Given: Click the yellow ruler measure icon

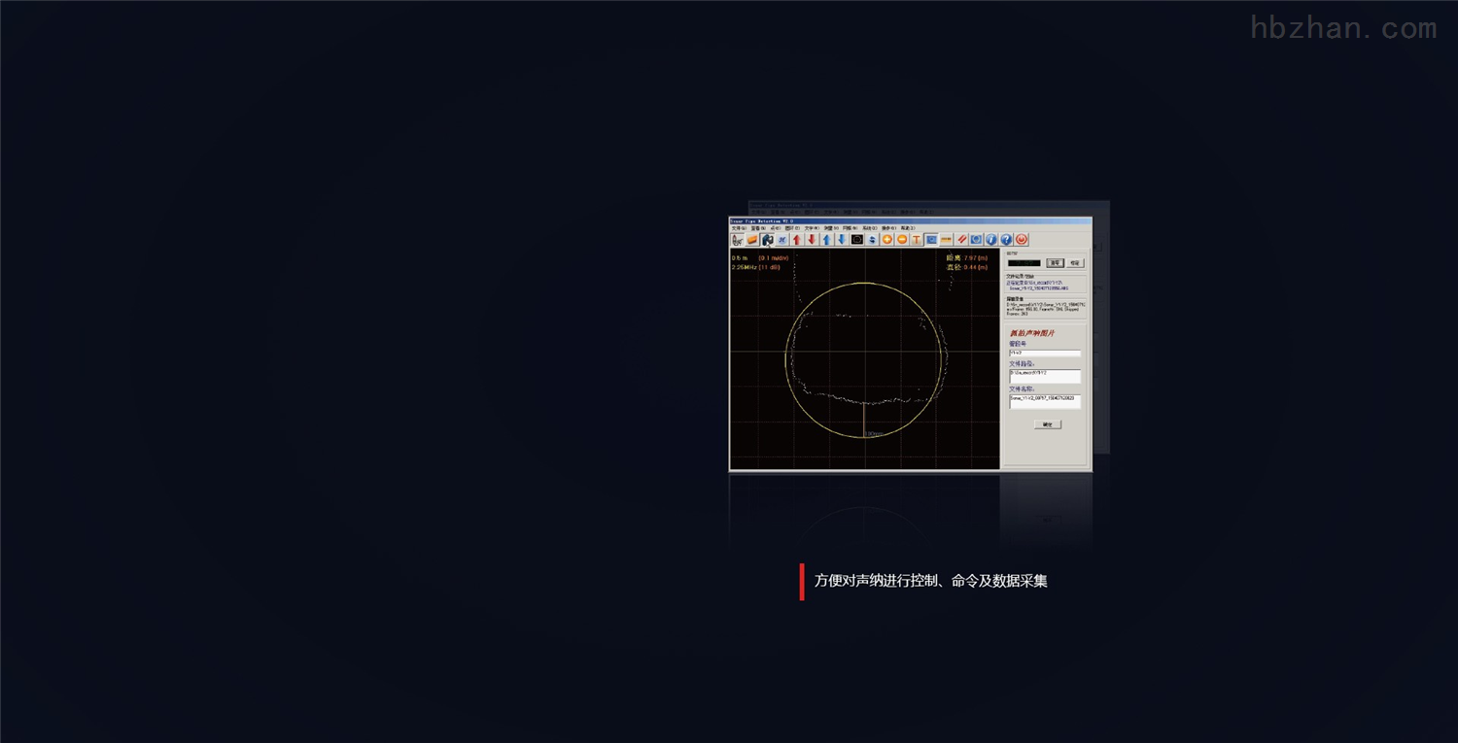Looking at the screenshot, I should (946, 240).
